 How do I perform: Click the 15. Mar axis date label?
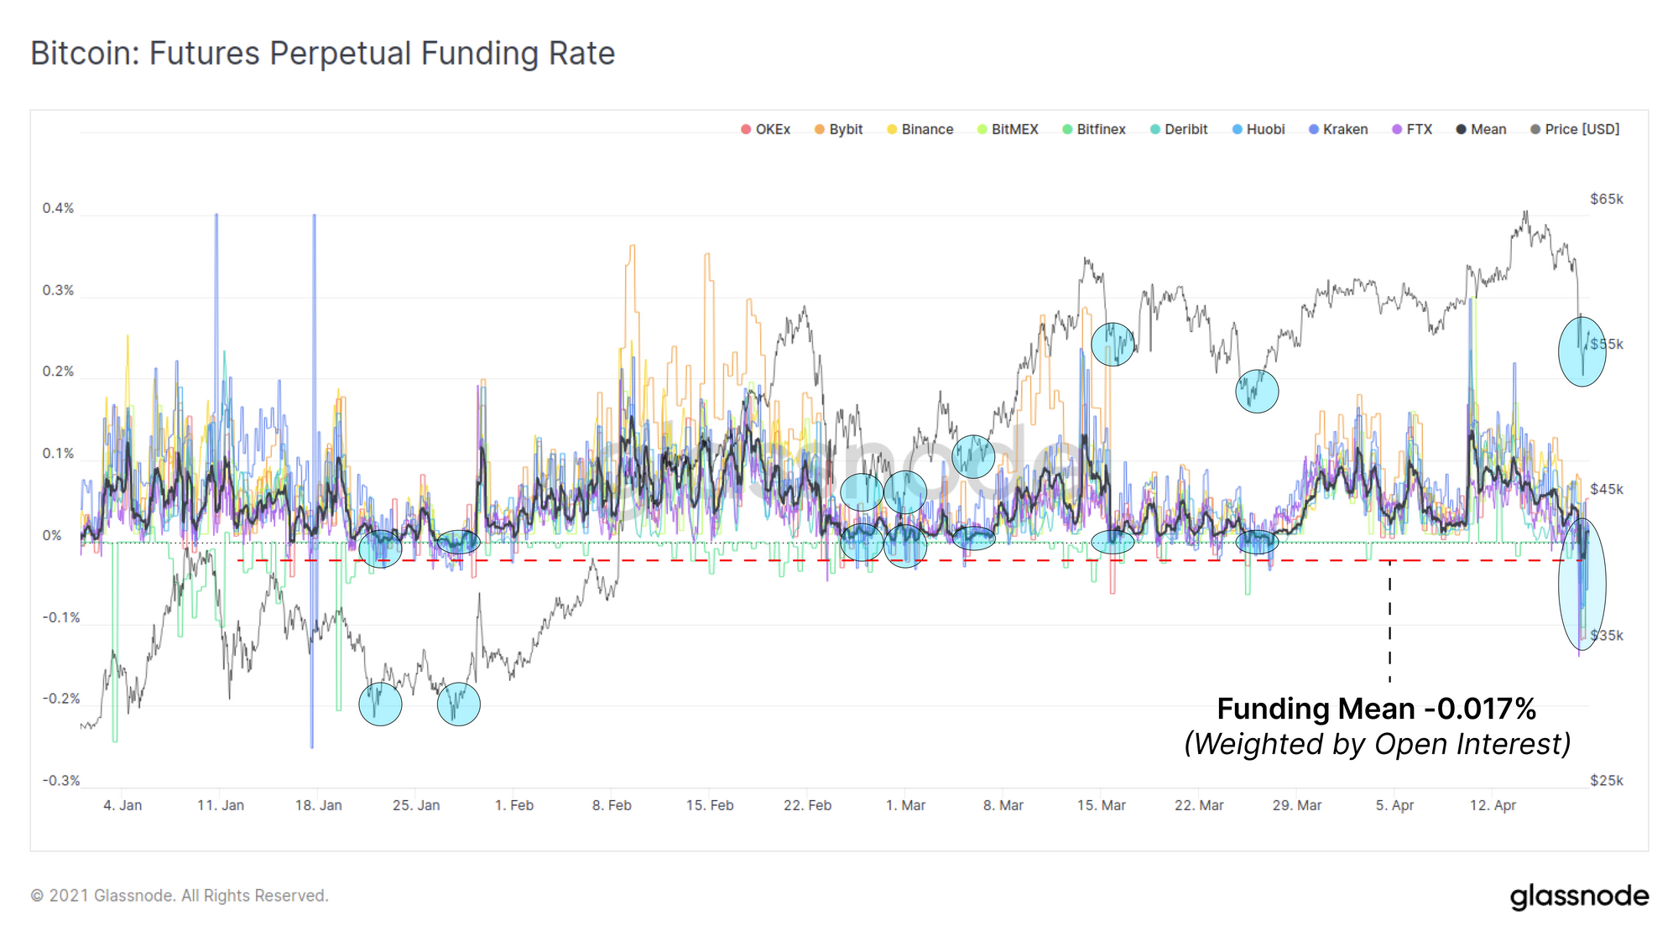click(1101, 805)
